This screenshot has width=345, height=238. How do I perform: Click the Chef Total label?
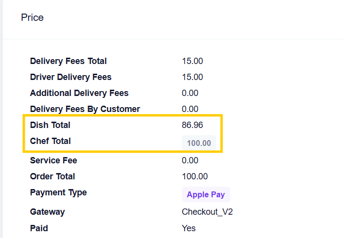pyautogui.click(x=51, y=141)
